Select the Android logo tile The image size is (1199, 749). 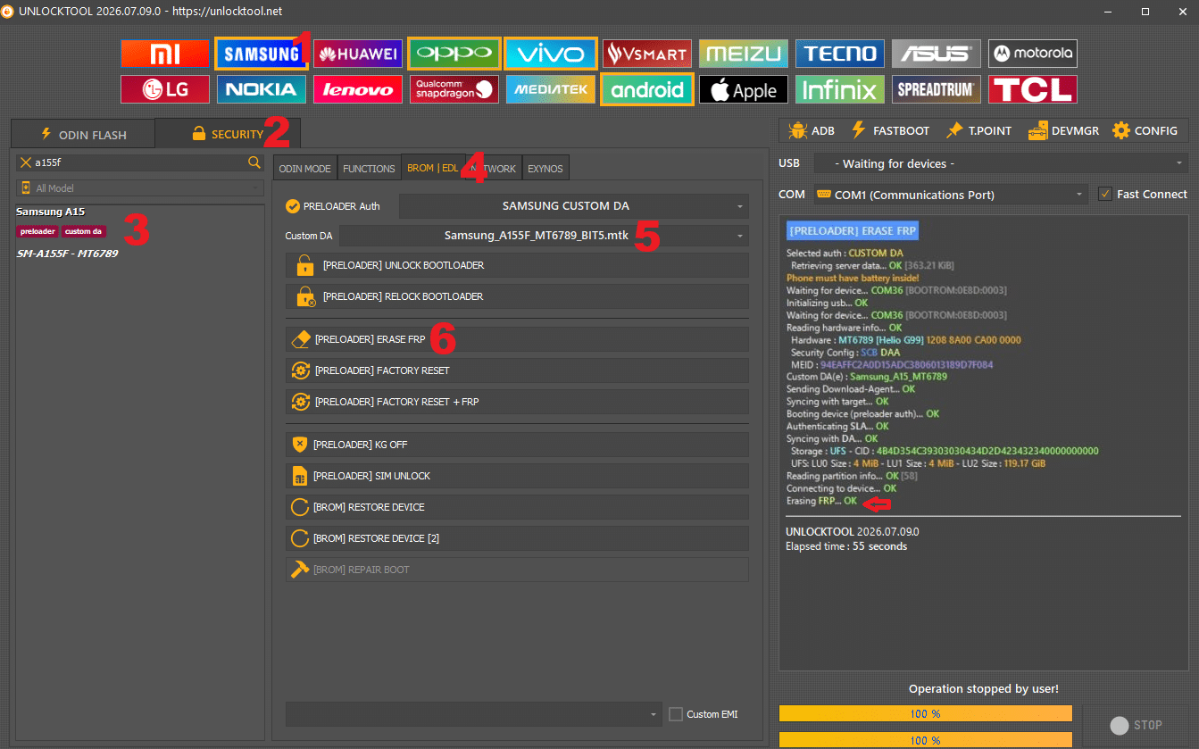tap(647, 89)
